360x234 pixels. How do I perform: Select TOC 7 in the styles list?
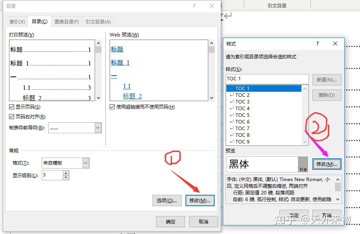[264, 128]
